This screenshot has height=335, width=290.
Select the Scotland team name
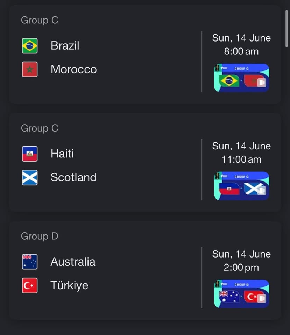tap(74, 178)
